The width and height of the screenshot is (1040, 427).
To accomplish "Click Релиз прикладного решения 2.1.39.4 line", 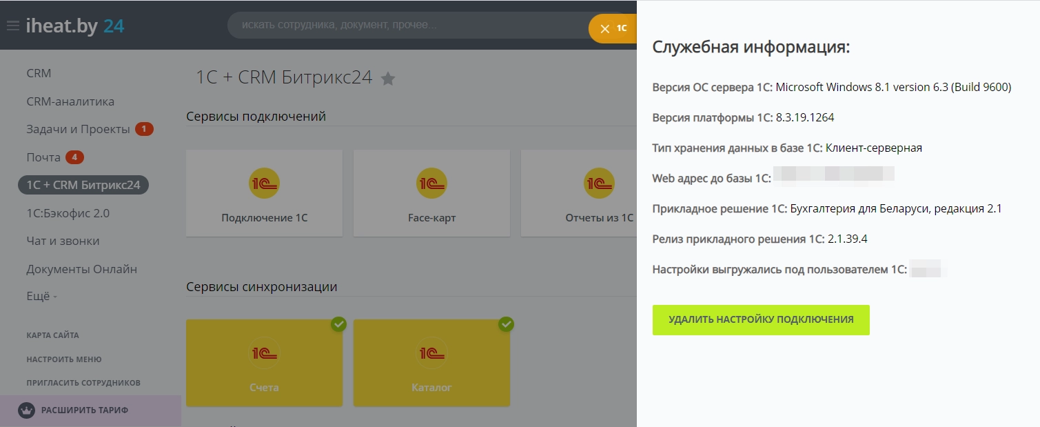I will point(760,239).
